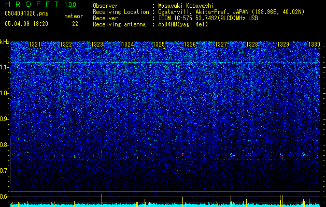Click the 1329 time marker
Screen dimensions: 326x207
[283, 45]
